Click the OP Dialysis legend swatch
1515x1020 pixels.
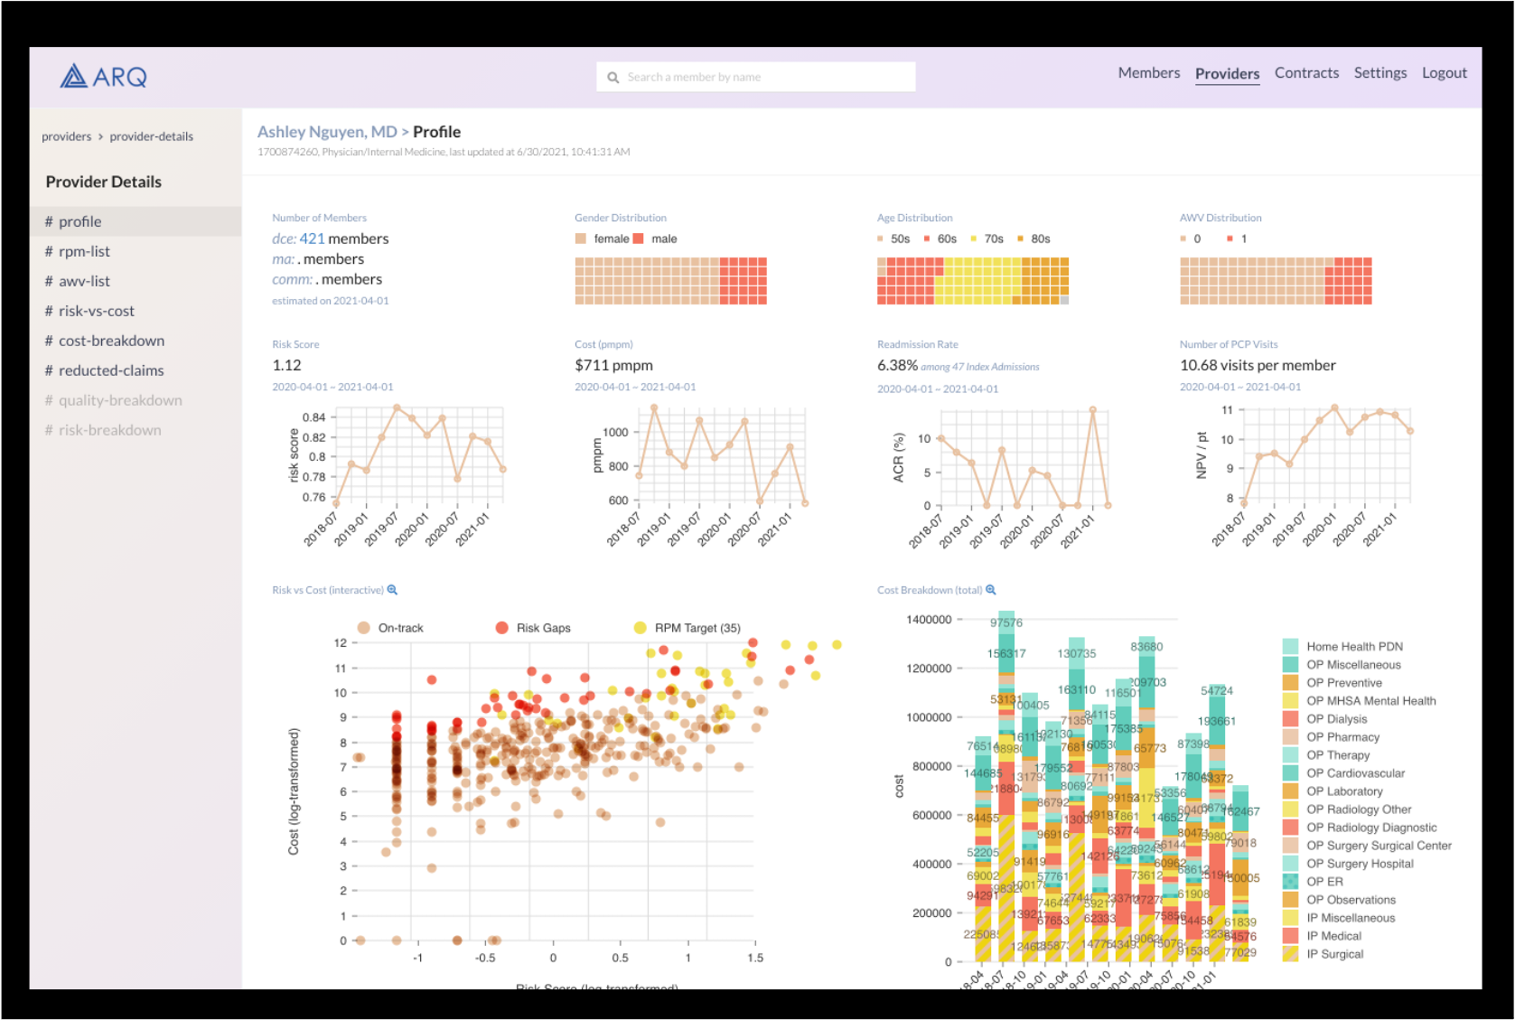point(1290,719)
